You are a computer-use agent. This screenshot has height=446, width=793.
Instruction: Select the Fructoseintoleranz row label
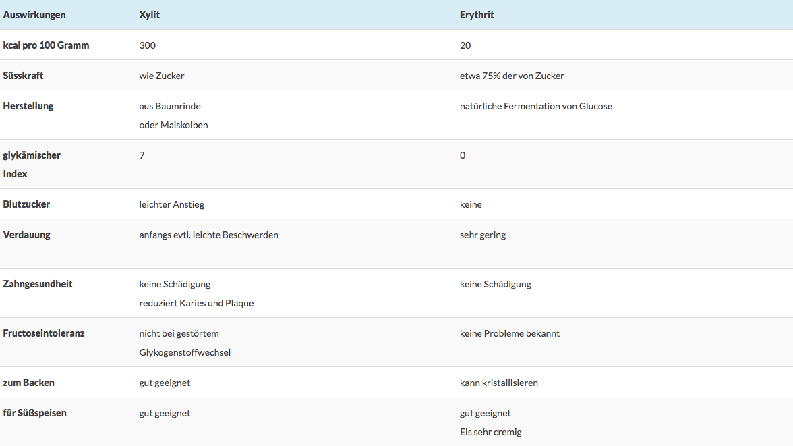(x=44, y=333)
